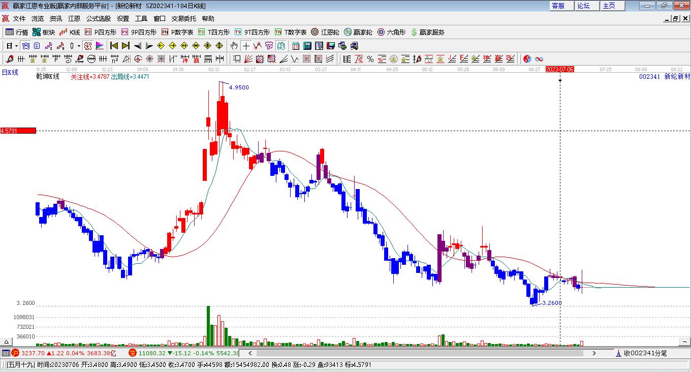Click the 日K线 period label
Screen dimensions: 691x372
(x=10, y=73)
